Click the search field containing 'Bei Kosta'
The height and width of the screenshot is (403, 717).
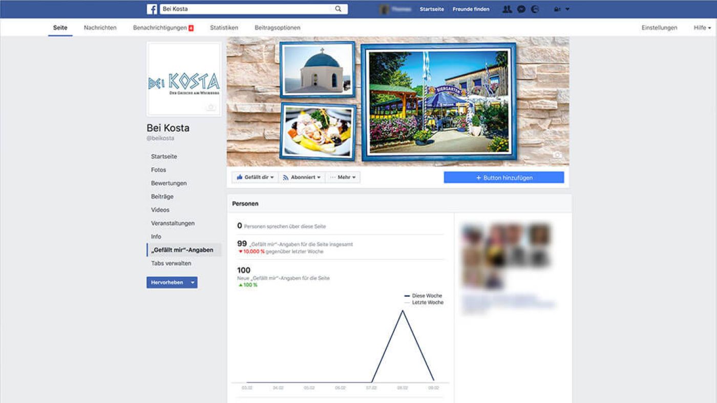click(x=246, y=9)
